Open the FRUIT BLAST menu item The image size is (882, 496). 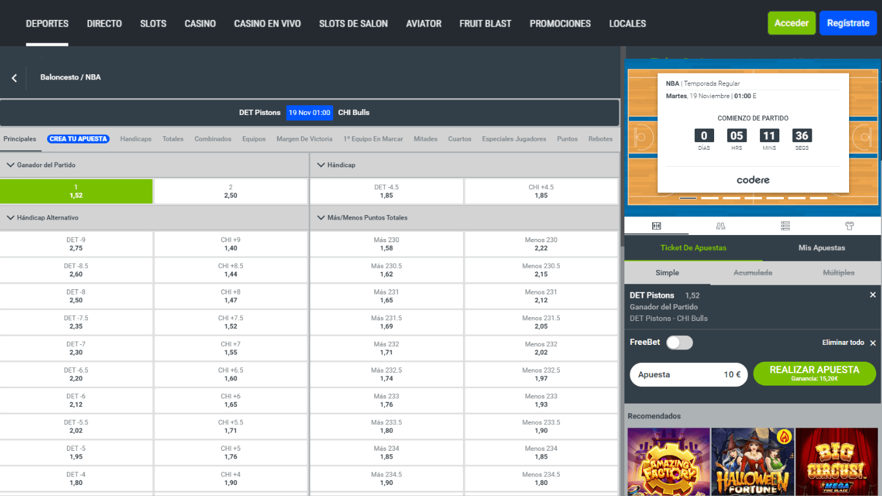(486, 23)
